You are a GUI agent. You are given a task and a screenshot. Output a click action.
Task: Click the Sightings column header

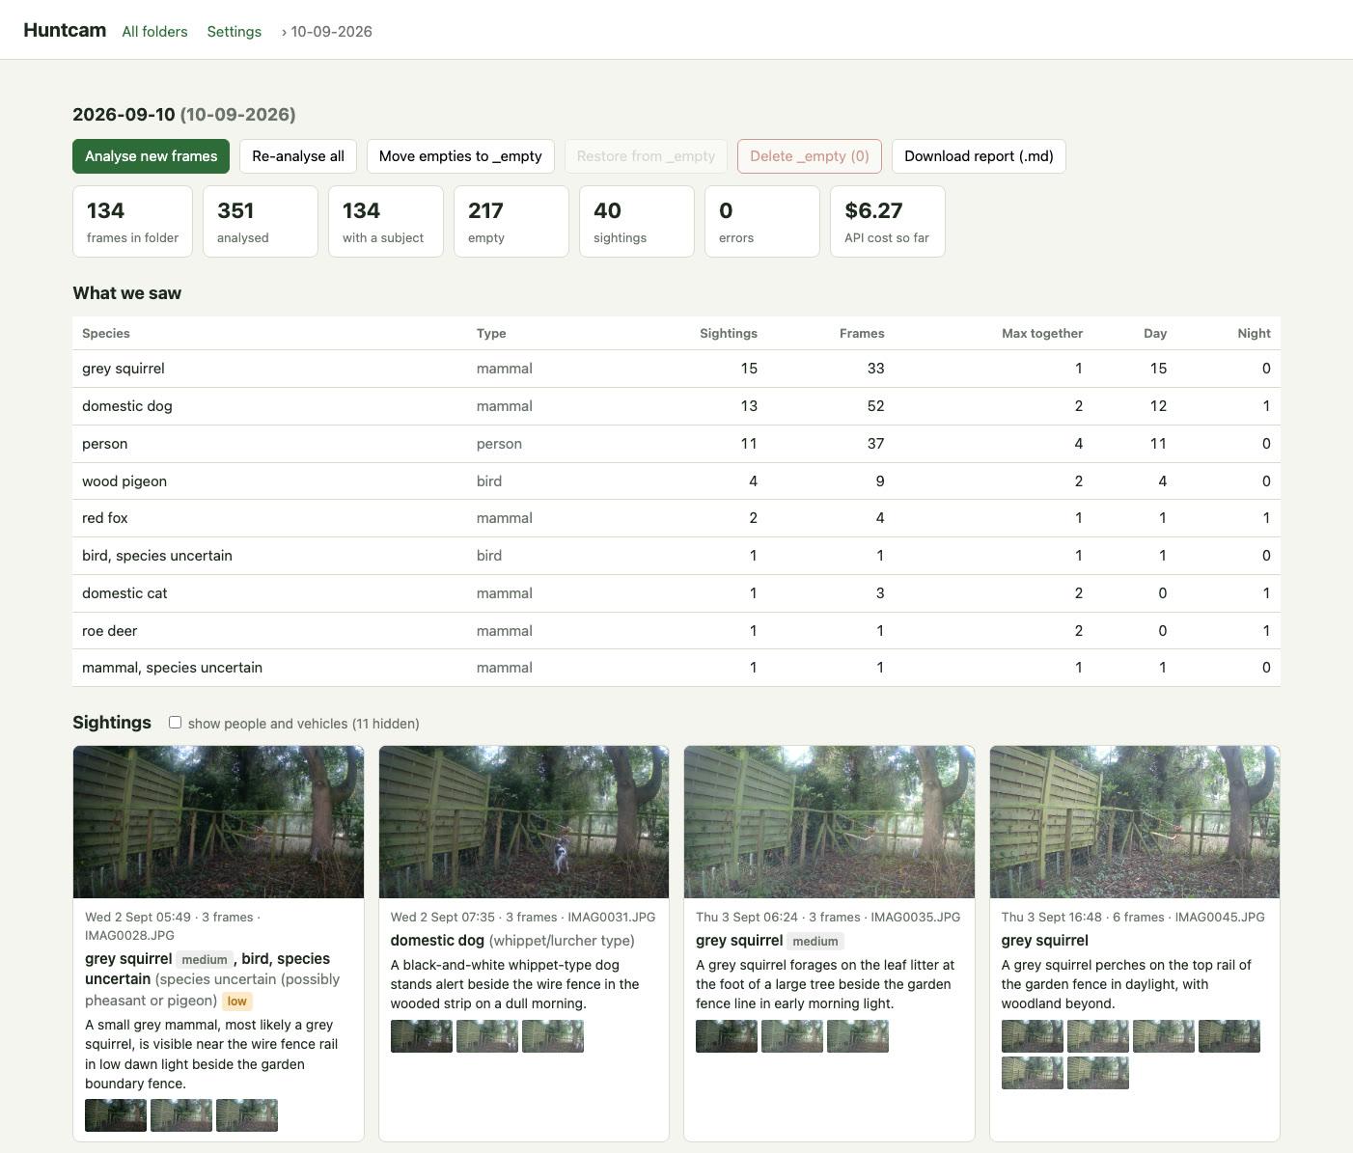click(x=729, y=333)
